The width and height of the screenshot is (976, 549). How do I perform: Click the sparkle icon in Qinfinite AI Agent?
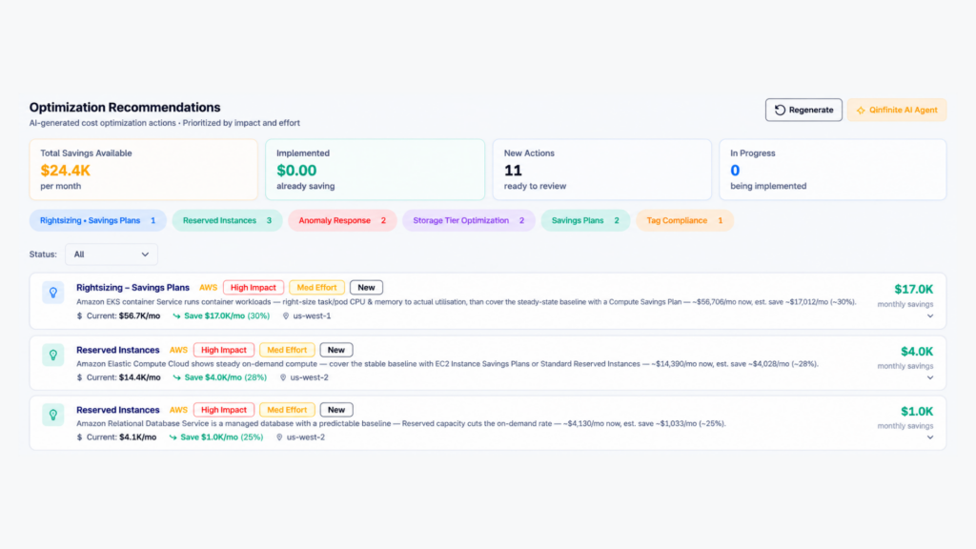861,111
